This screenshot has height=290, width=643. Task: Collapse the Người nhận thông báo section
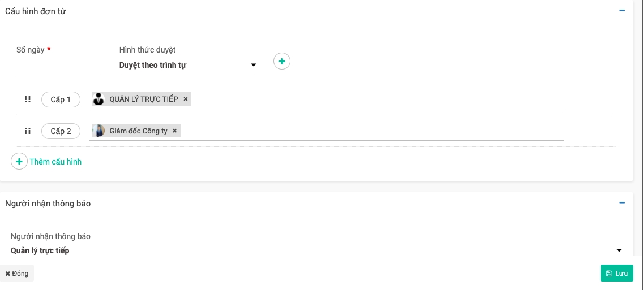tap(622, 203)
